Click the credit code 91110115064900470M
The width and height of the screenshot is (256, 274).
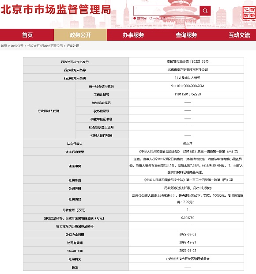(x=188, y=86)
